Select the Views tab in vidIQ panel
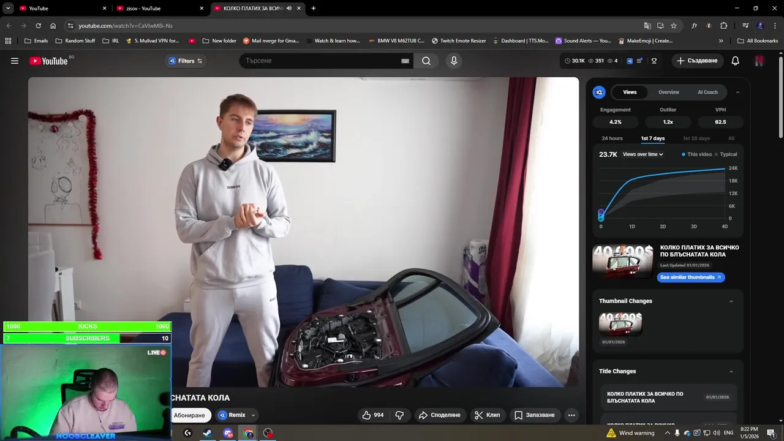Viewport: 784px width, 441px height. (x=630, y=92)
